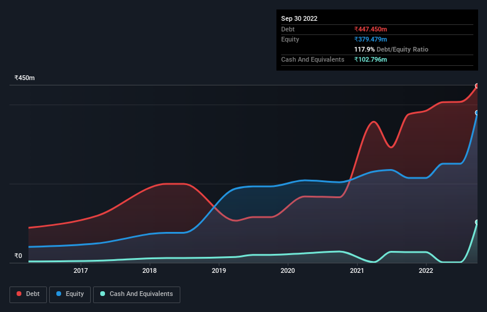
Task: Click the 2017 x-axis label
Action: coord(81,270)
